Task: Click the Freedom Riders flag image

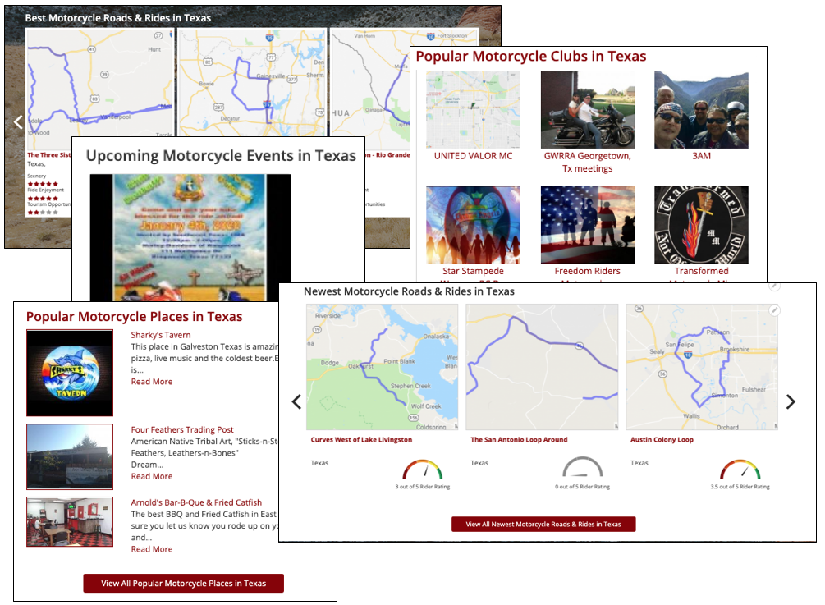Action: [x=587, y=222]
